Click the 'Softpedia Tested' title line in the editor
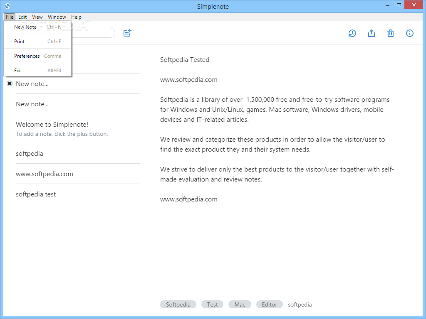Screen dimensions: 426x319 click(185, 60)
